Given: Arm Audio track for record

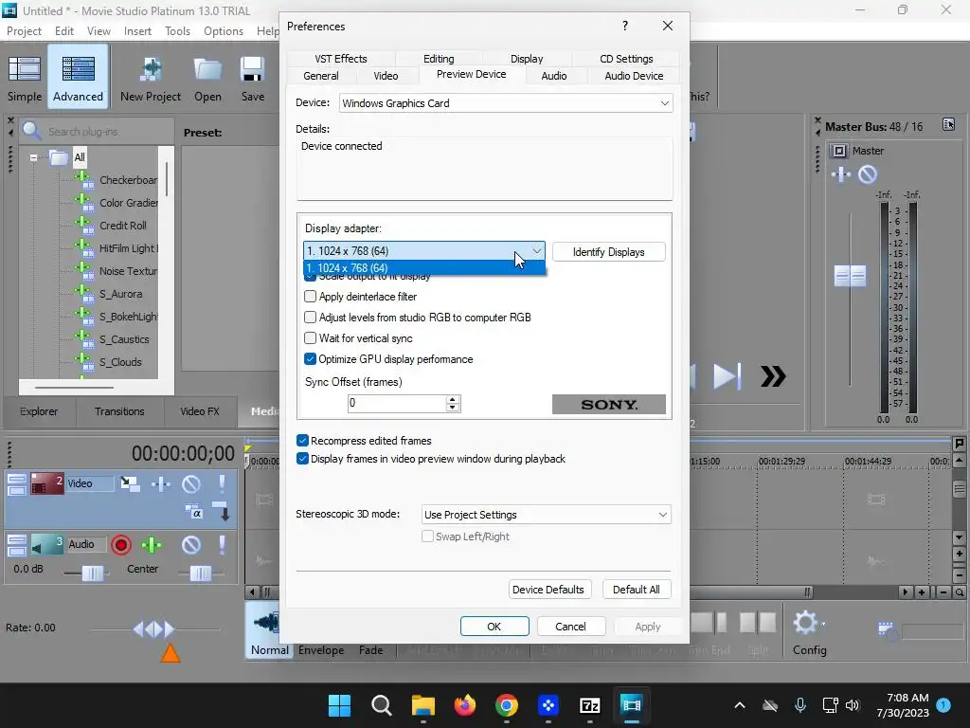Looking at the screenshot, I should coord(121,545).
